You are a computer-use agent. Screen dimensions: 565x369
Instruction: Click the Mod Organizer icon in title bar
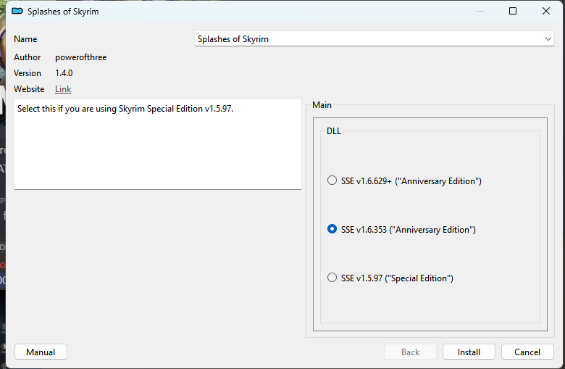(x=17, y=11)
